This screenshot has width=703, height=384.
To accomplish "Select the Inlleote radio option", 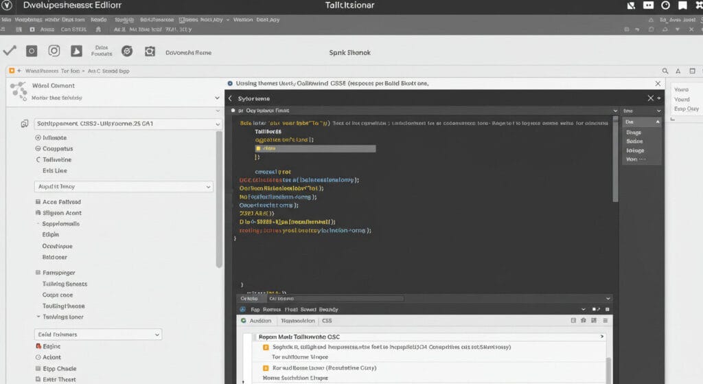I will (38, 137).
